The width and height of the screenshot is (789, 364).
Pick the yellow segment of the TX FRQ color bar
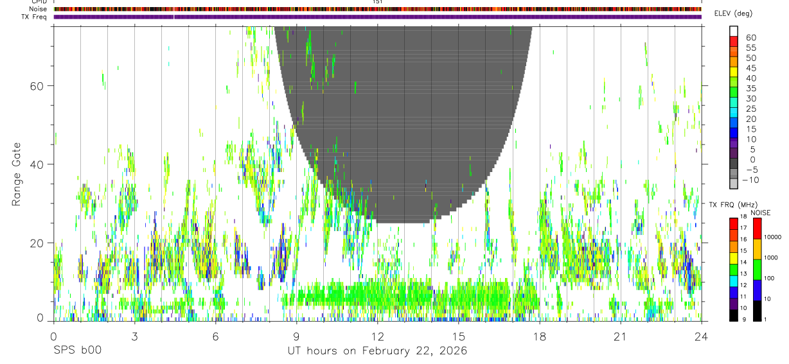734,257
